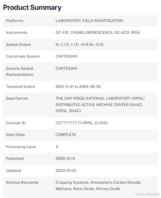
Task: Select the Instruments row label
Action: pyautogui.click(x=17, y=32)
